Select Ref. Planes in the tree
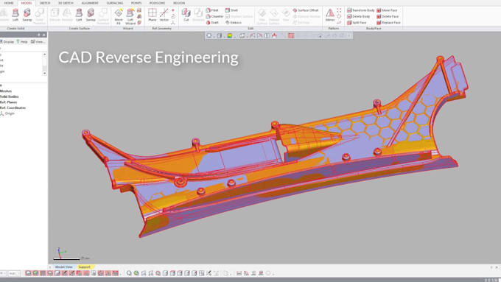The width and height of the screenshot is (501, 282). point(9,102)
